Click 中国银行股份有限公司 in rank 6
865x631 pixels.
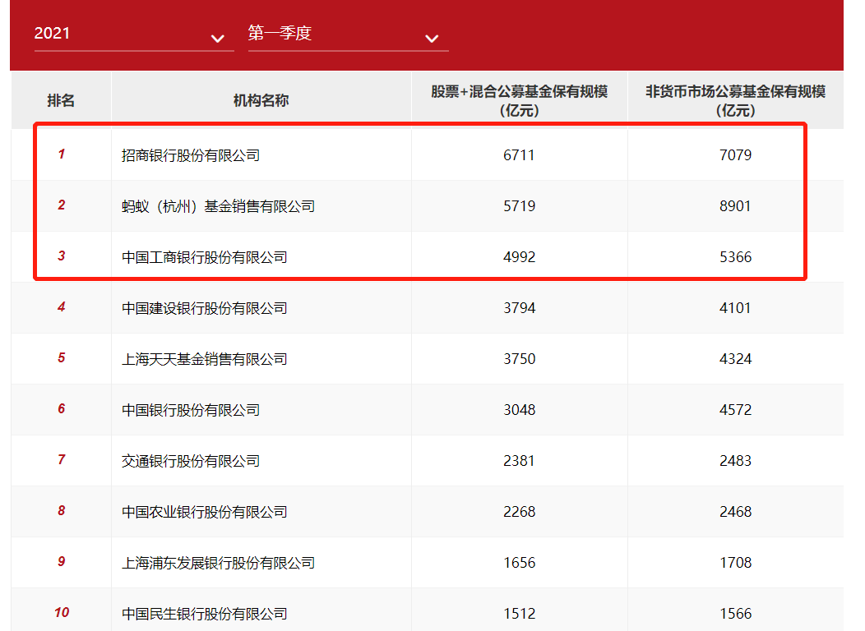191,410
